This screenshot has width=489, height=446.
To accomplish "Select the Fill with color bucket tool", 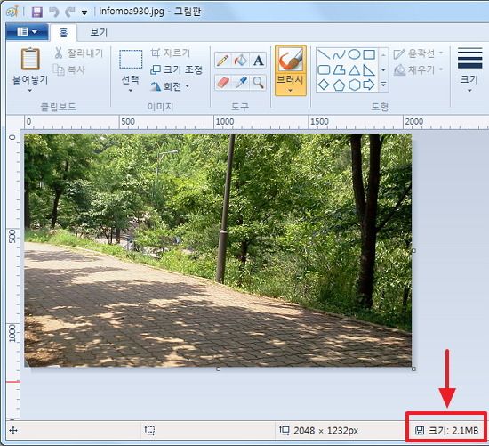I will 240,60.
